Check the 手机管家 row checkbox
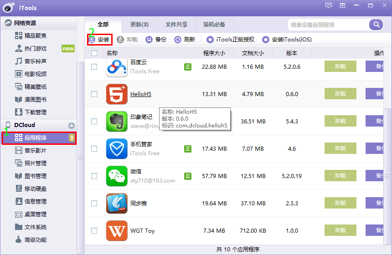The image size is (392, 255). point(94,149)
